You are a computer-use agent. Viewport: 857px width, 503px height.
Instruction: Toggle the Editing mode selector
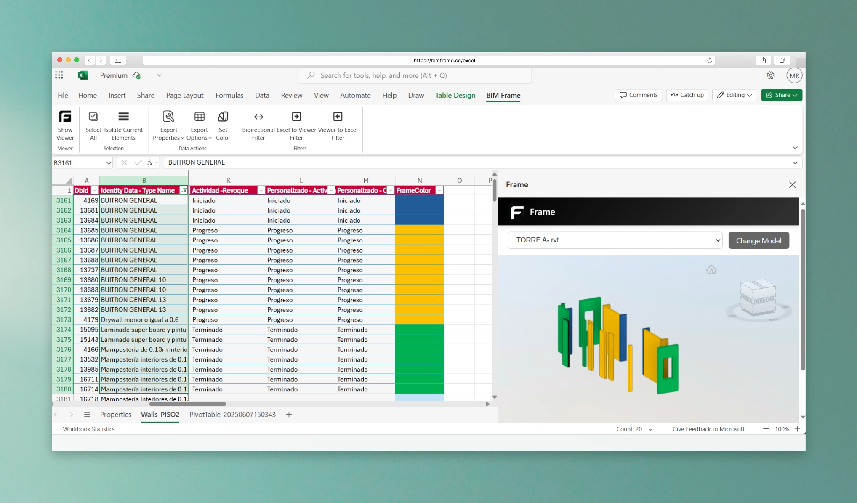click(x=734, y=95)
